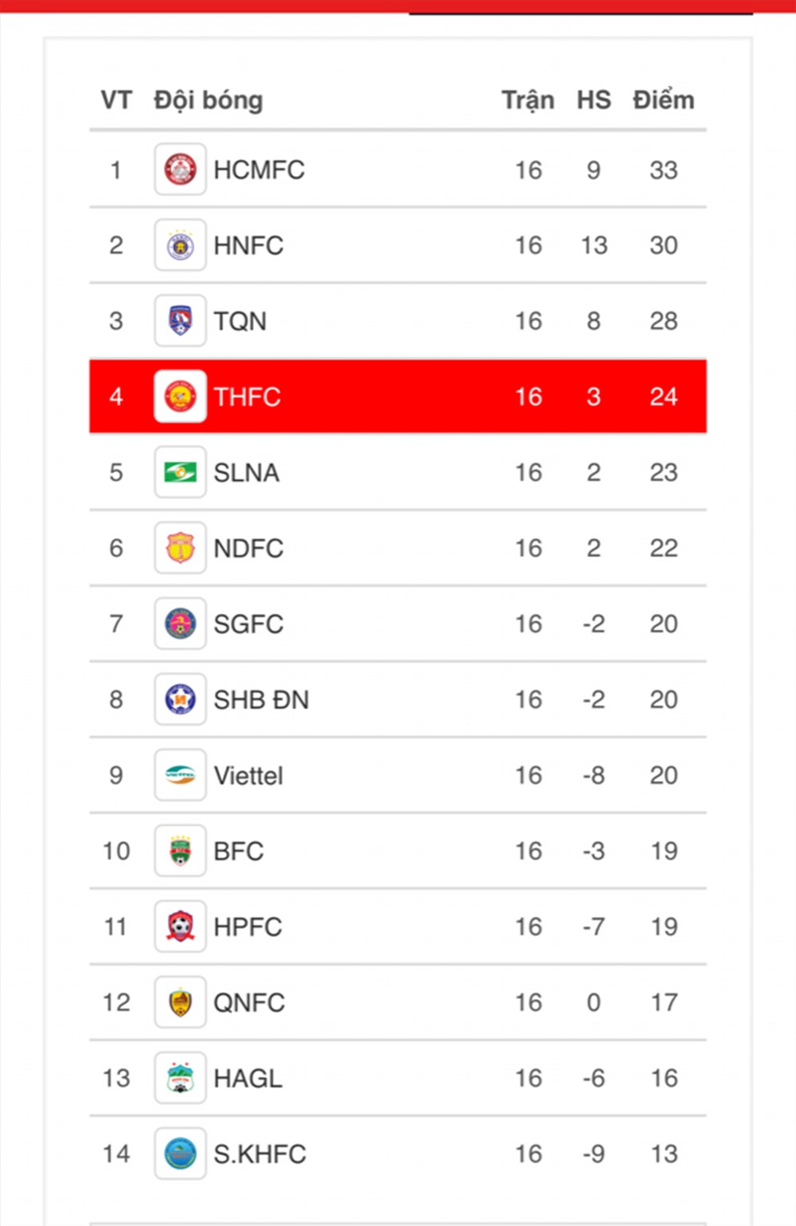Sort by the Điểm column header
This screenshot has width=796, height=1226.
[663, 100]
